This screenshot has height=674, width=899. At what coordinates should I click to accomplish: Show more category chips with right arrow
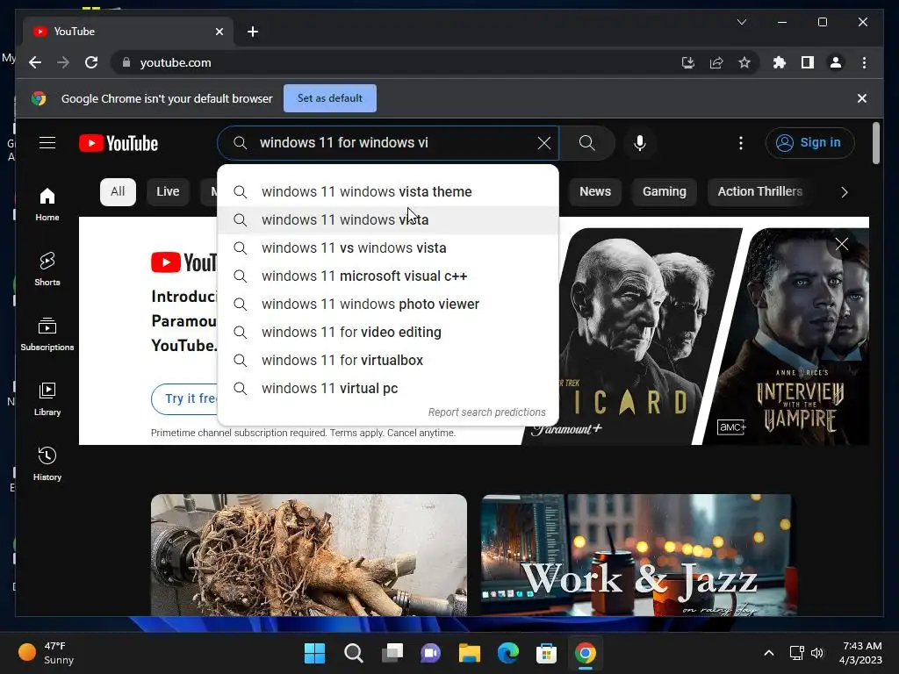coord(844,192)
